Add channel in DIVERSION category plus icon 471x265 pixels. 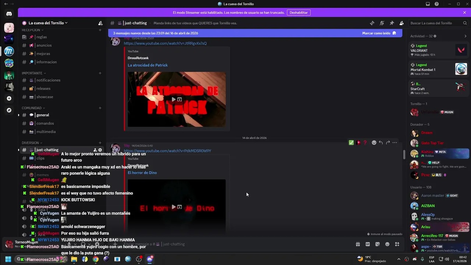[100, 143]
